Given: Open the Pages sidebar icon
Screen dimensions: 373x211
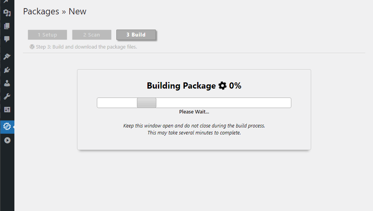Looking at the screenshot, I should [7, 26].
